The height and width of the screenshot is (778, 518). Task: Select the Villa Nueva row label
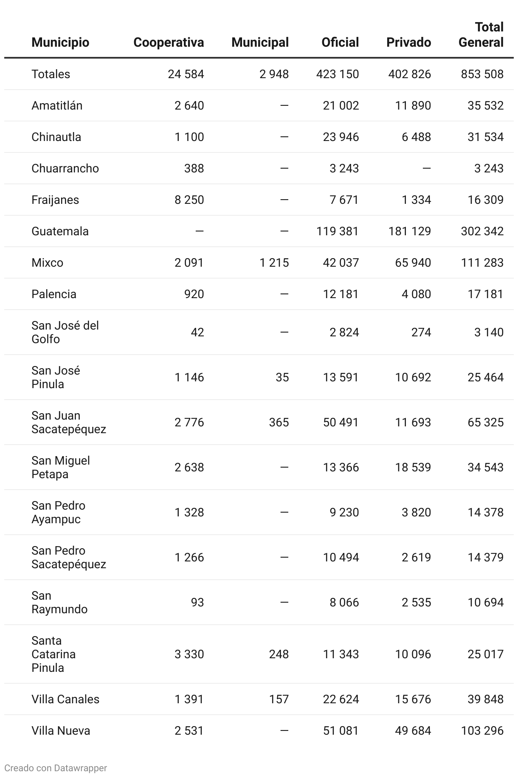tap(61, 731)
